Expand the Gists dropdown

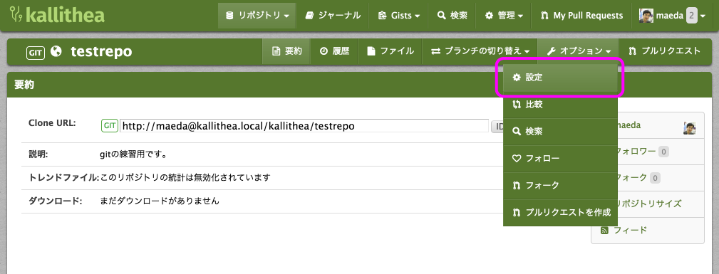398,16
